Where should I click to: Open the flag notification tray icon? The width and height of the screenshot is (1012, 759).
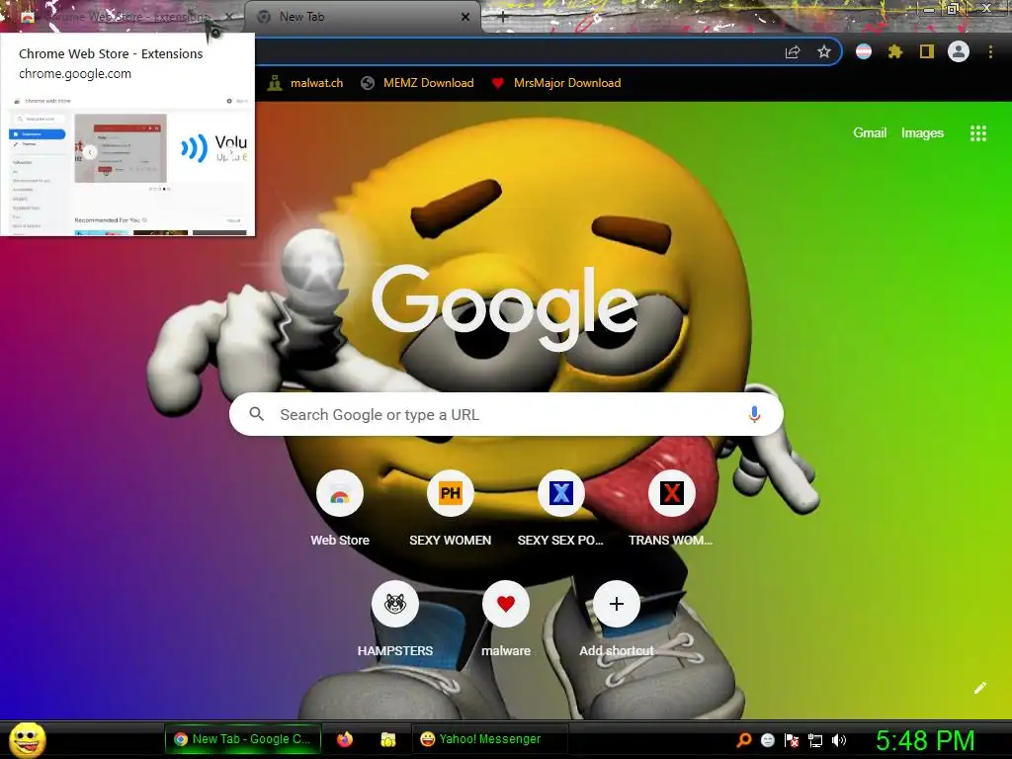tap(792, 739)
